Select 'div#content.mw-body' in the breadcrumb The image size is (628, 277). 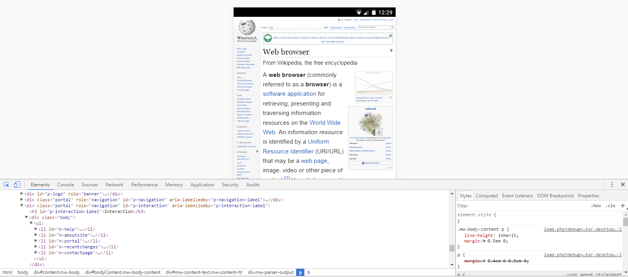coord(57,272)
